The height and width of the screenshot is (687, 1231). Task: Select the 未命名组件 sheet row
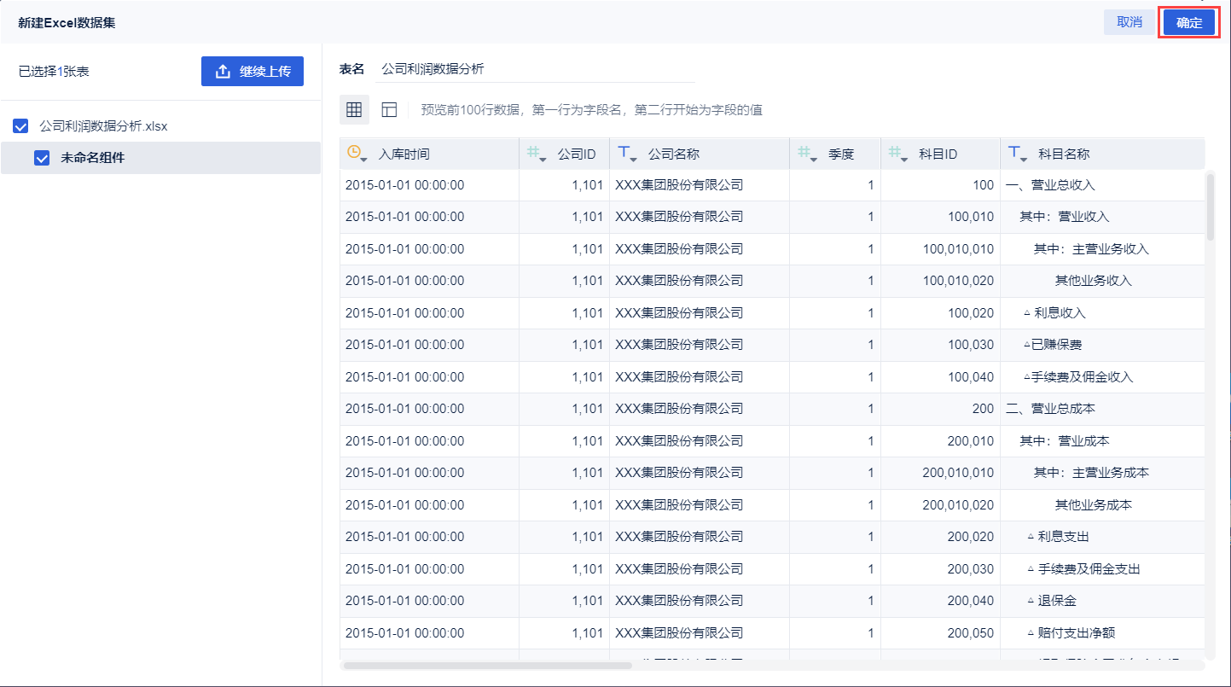click(160, 158)
